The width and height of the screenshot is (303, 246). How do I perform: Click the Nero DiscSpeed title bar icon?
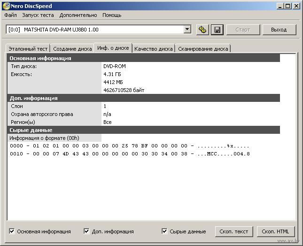[x=6, y=6]
